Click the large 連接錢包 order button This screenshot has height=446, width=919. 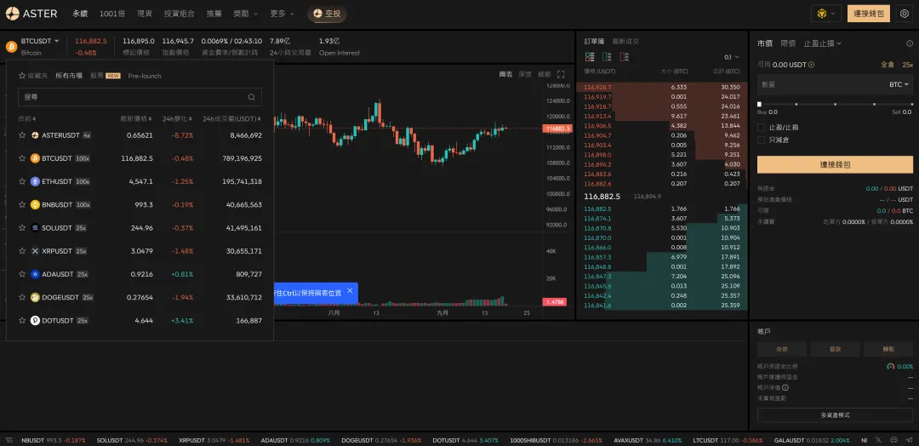(835, 164)
